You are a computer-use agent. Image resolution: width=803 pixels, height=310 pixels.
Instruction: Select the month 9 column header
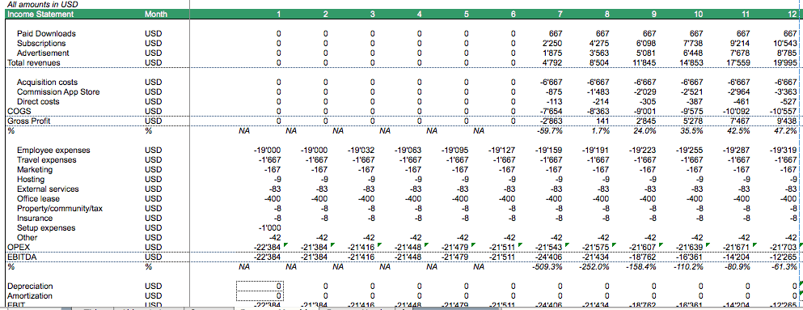click(x=654, y=14)
